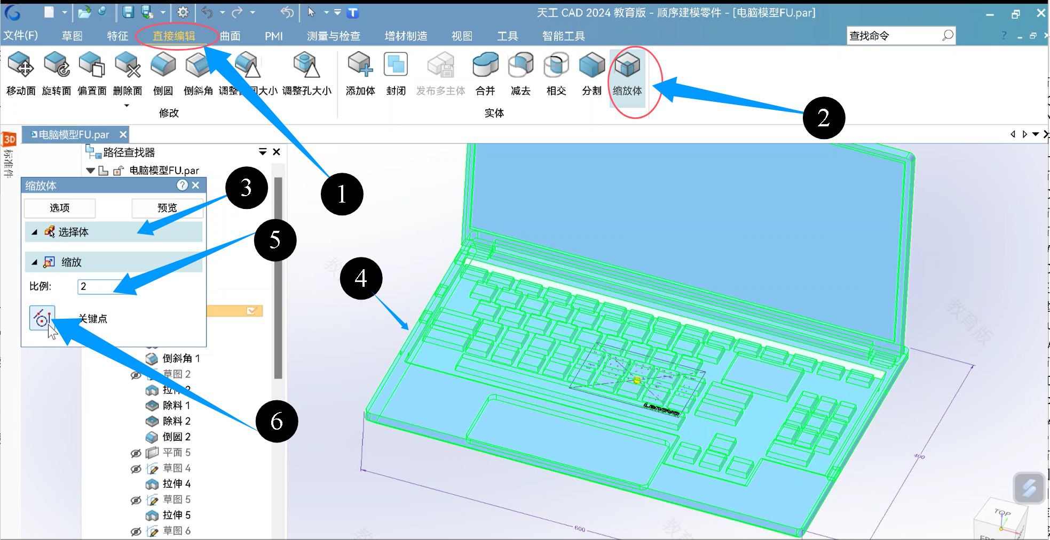Select the 删除面 (Delete Face) tool

click(128, 74)
